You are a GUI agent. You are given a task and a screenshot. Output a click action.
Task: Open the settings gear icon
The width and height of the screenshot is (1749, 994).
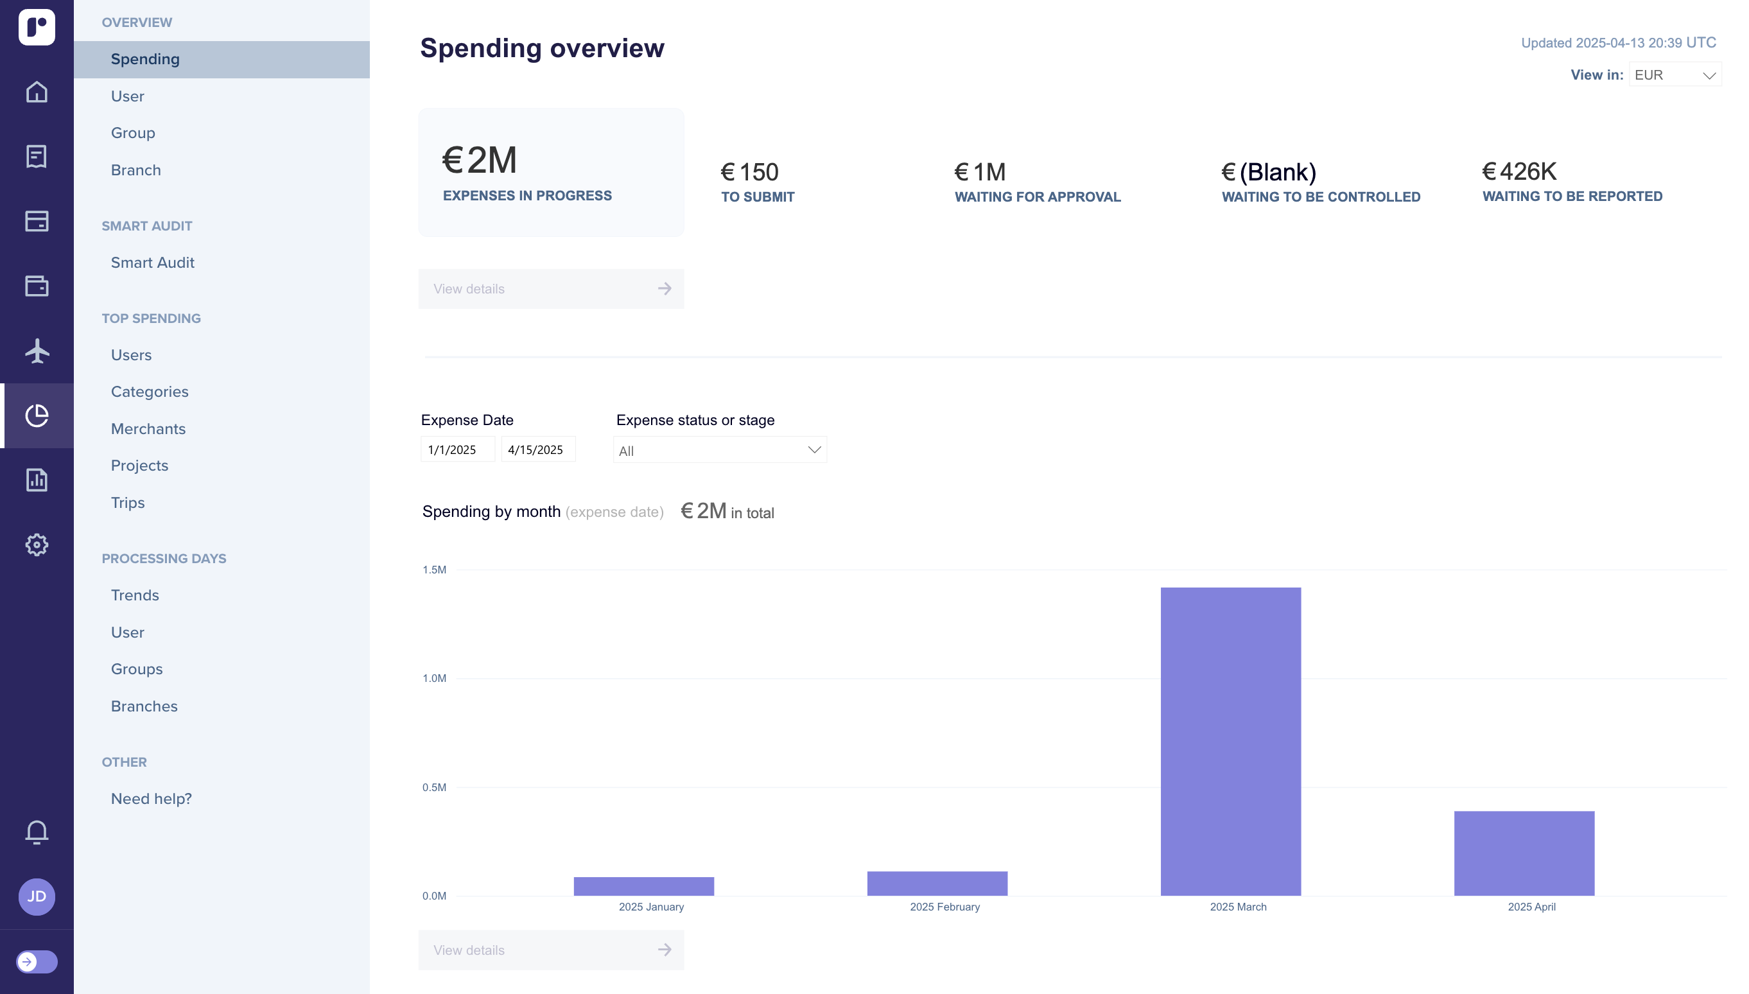click(x=37, y=545)
